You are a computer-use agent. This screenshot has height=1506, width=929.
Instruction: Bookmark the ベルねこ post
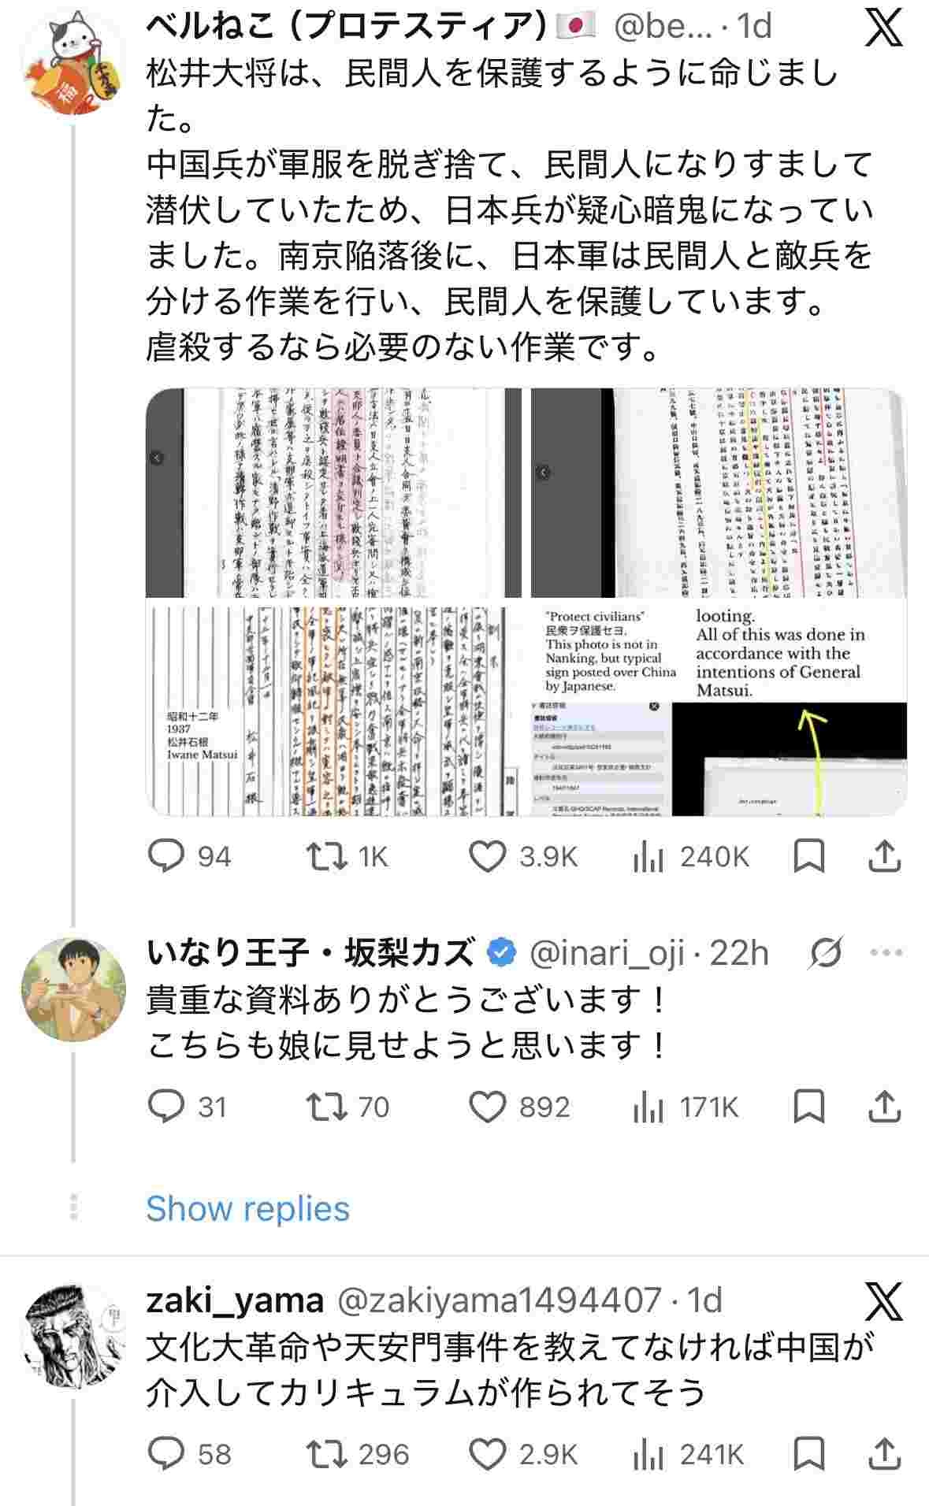pos(808,856)
